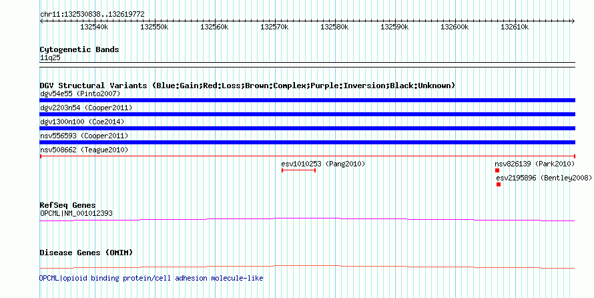594x298 pixels.
Task: Open variant label dgv54e55 (Pinto2007)
Action: coord(80,94)
